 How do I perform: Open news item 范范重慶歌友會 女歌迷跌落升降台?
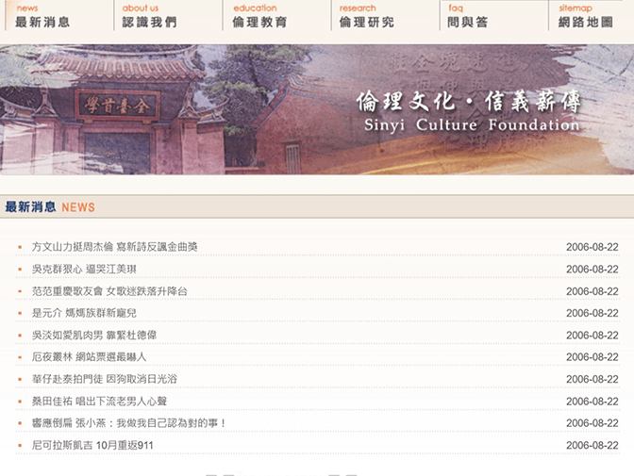pos(109,291)
